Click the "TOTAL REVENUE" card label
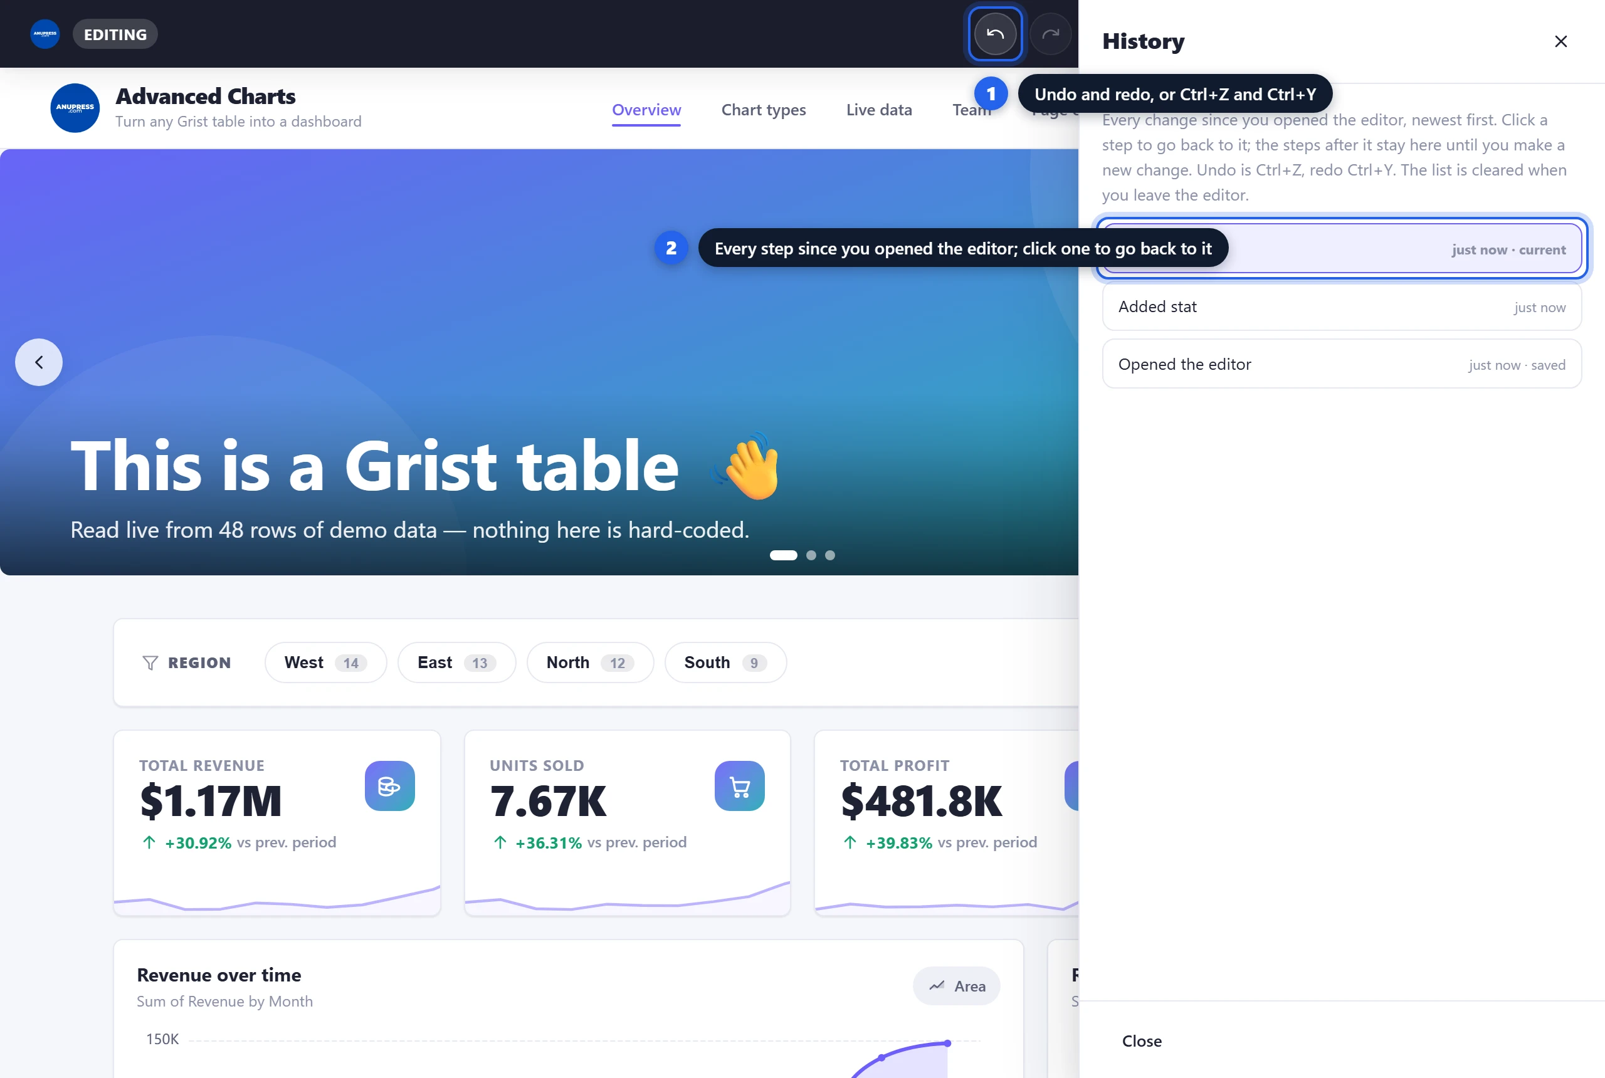 (x=201, y=766)
